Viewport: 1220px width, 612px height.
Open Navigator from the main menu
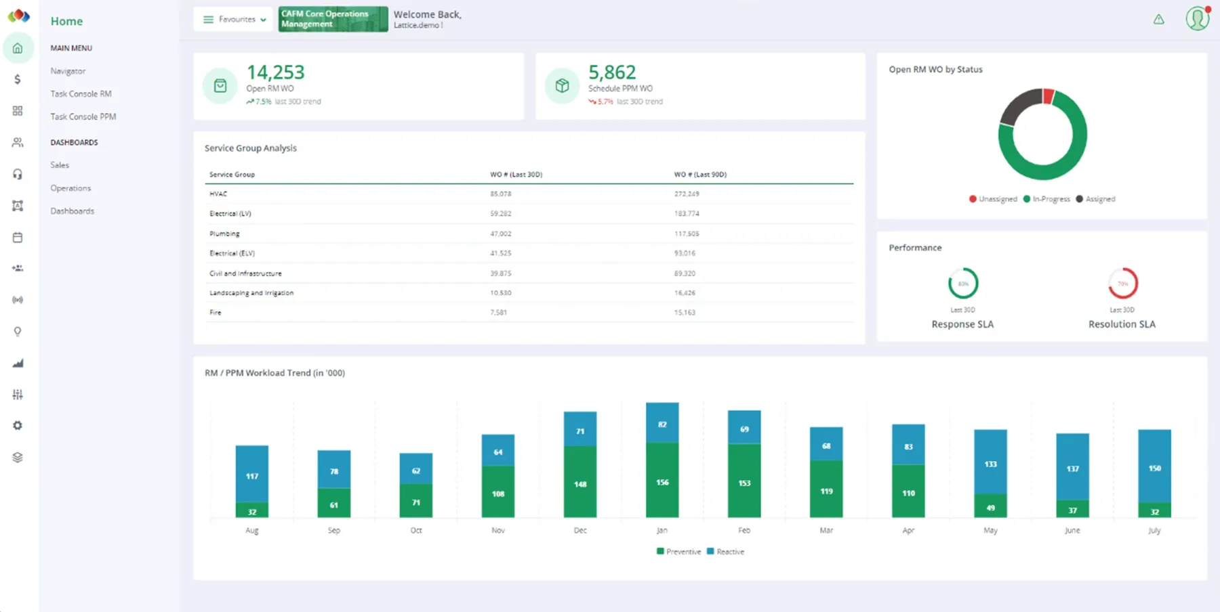point(68,71)
